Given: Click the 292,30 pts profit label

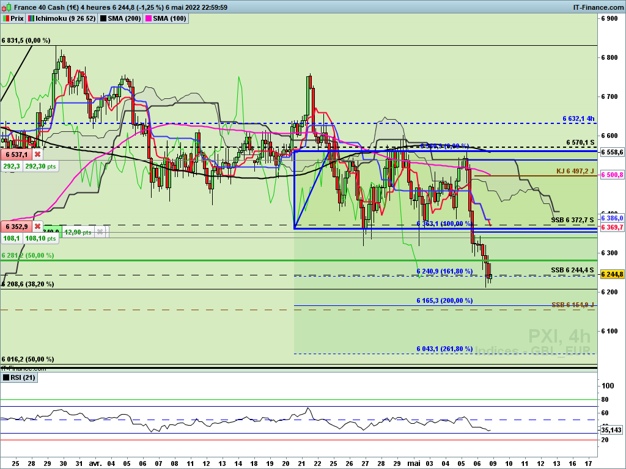Looking at the screenshot, I should 41,166.
